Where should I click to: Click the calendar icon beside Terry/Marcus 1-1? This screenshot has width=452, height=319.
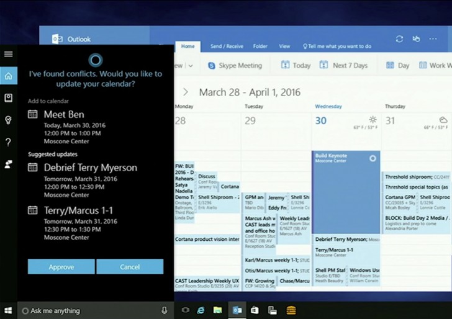tap(32, 210)
